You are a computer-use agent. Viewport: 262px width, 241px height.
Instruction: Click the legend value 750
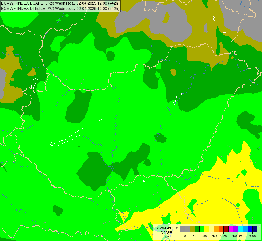coord(214,236)
